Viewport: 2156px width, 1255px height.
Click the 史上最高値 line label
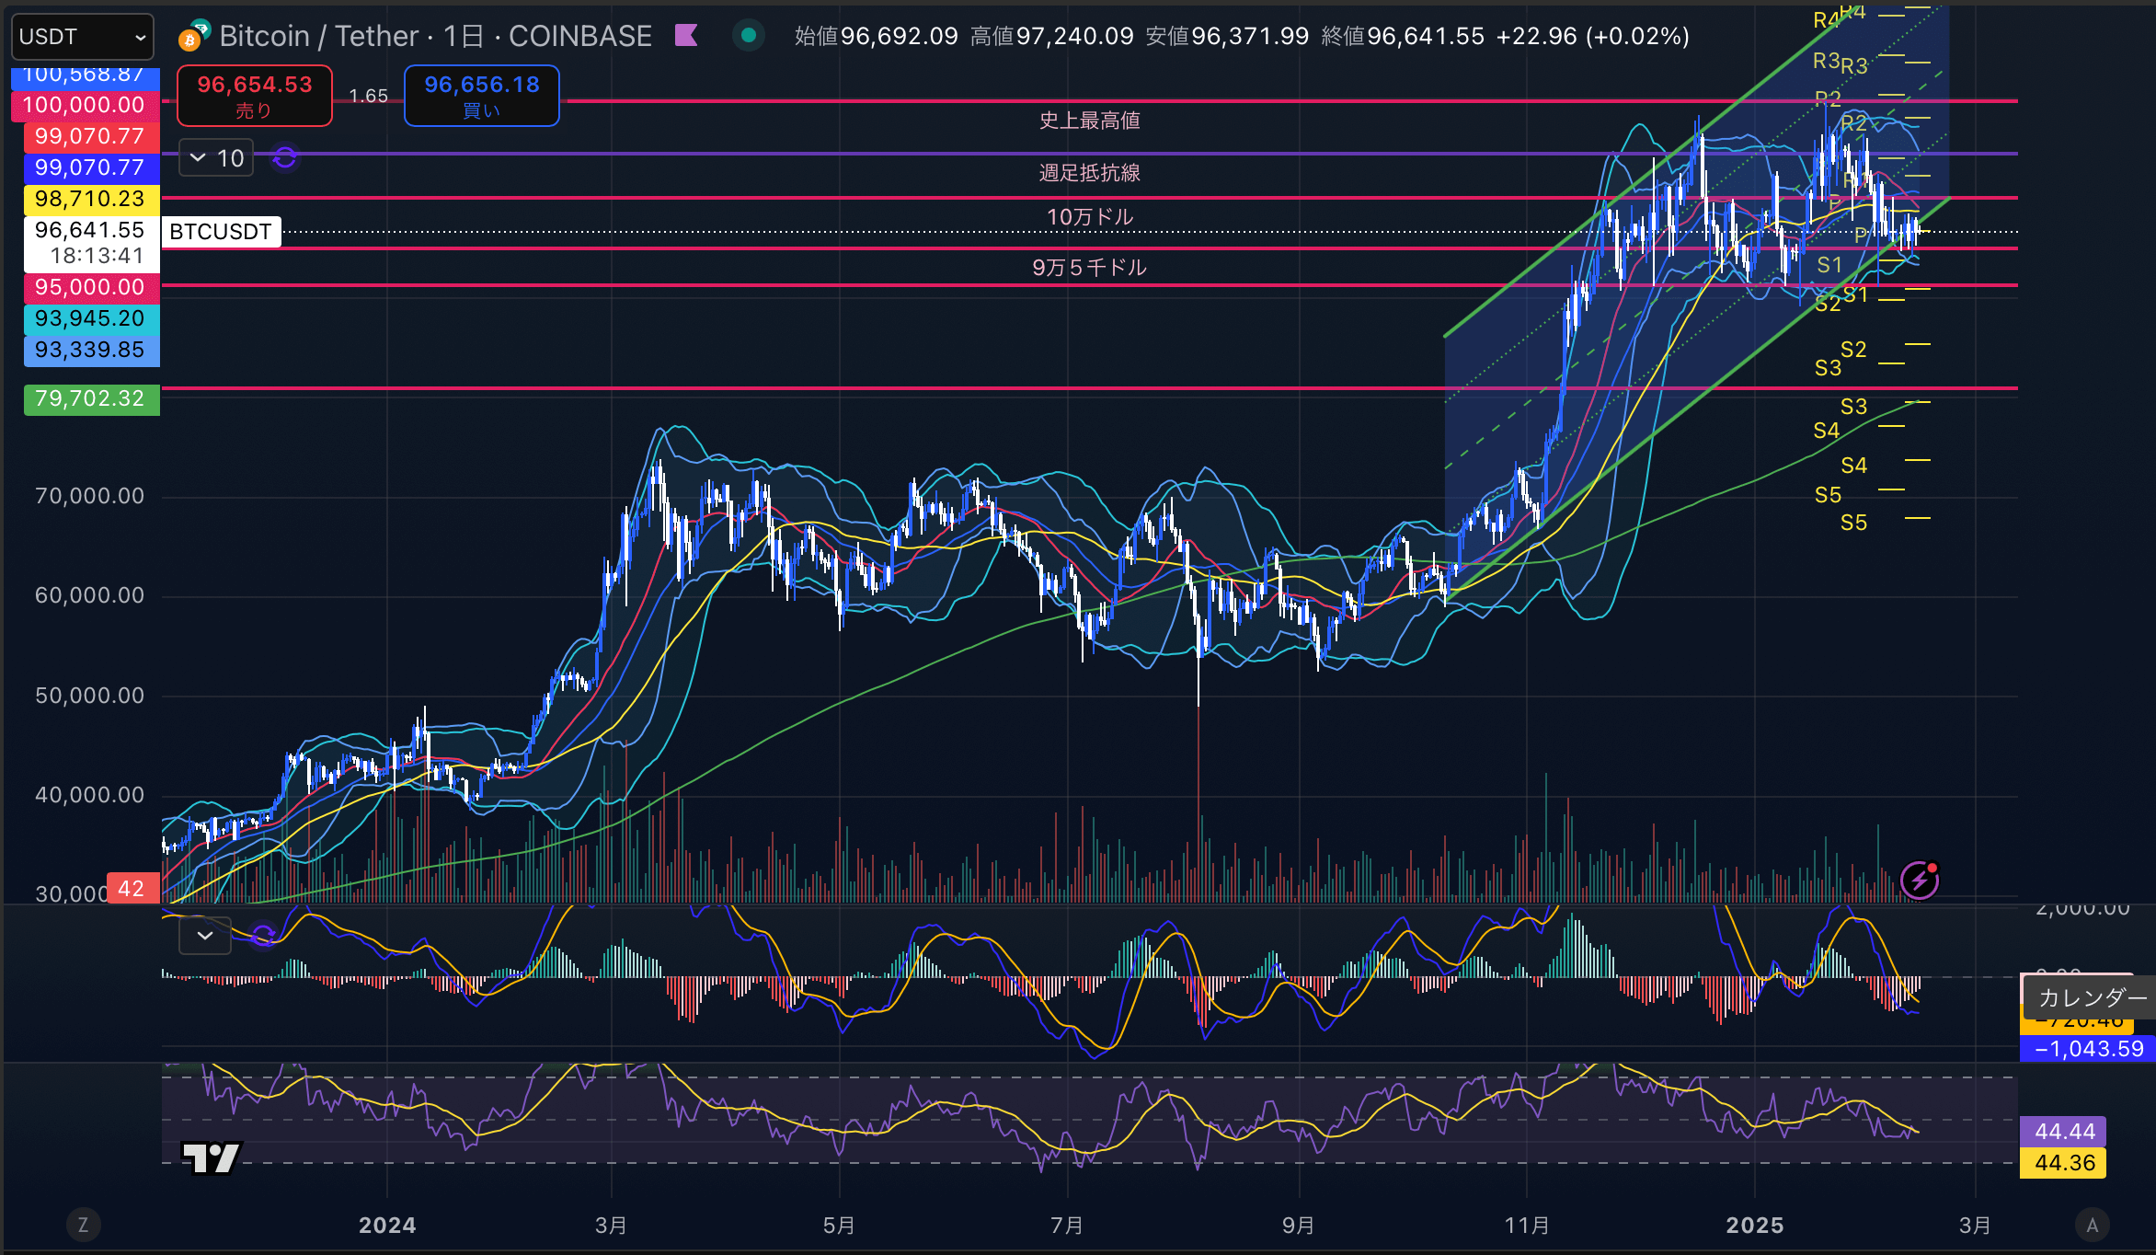click(x=1090, y=121)
